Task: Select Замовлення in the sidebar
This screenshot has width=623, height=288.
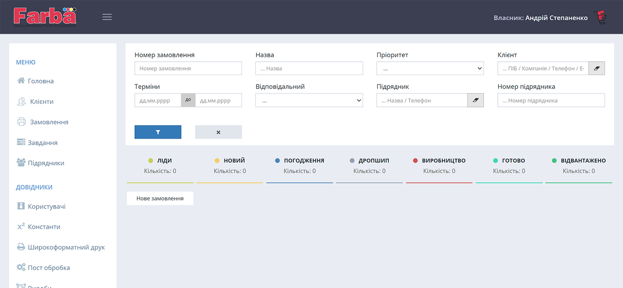Action: coord(49,122)
